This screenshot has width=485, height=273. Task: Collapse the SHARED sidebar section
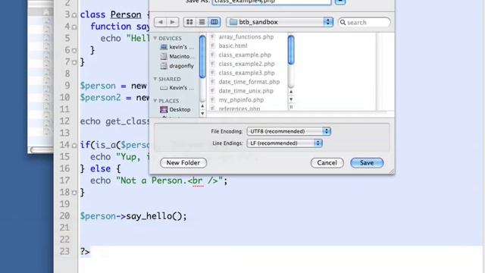click(155, 79)
